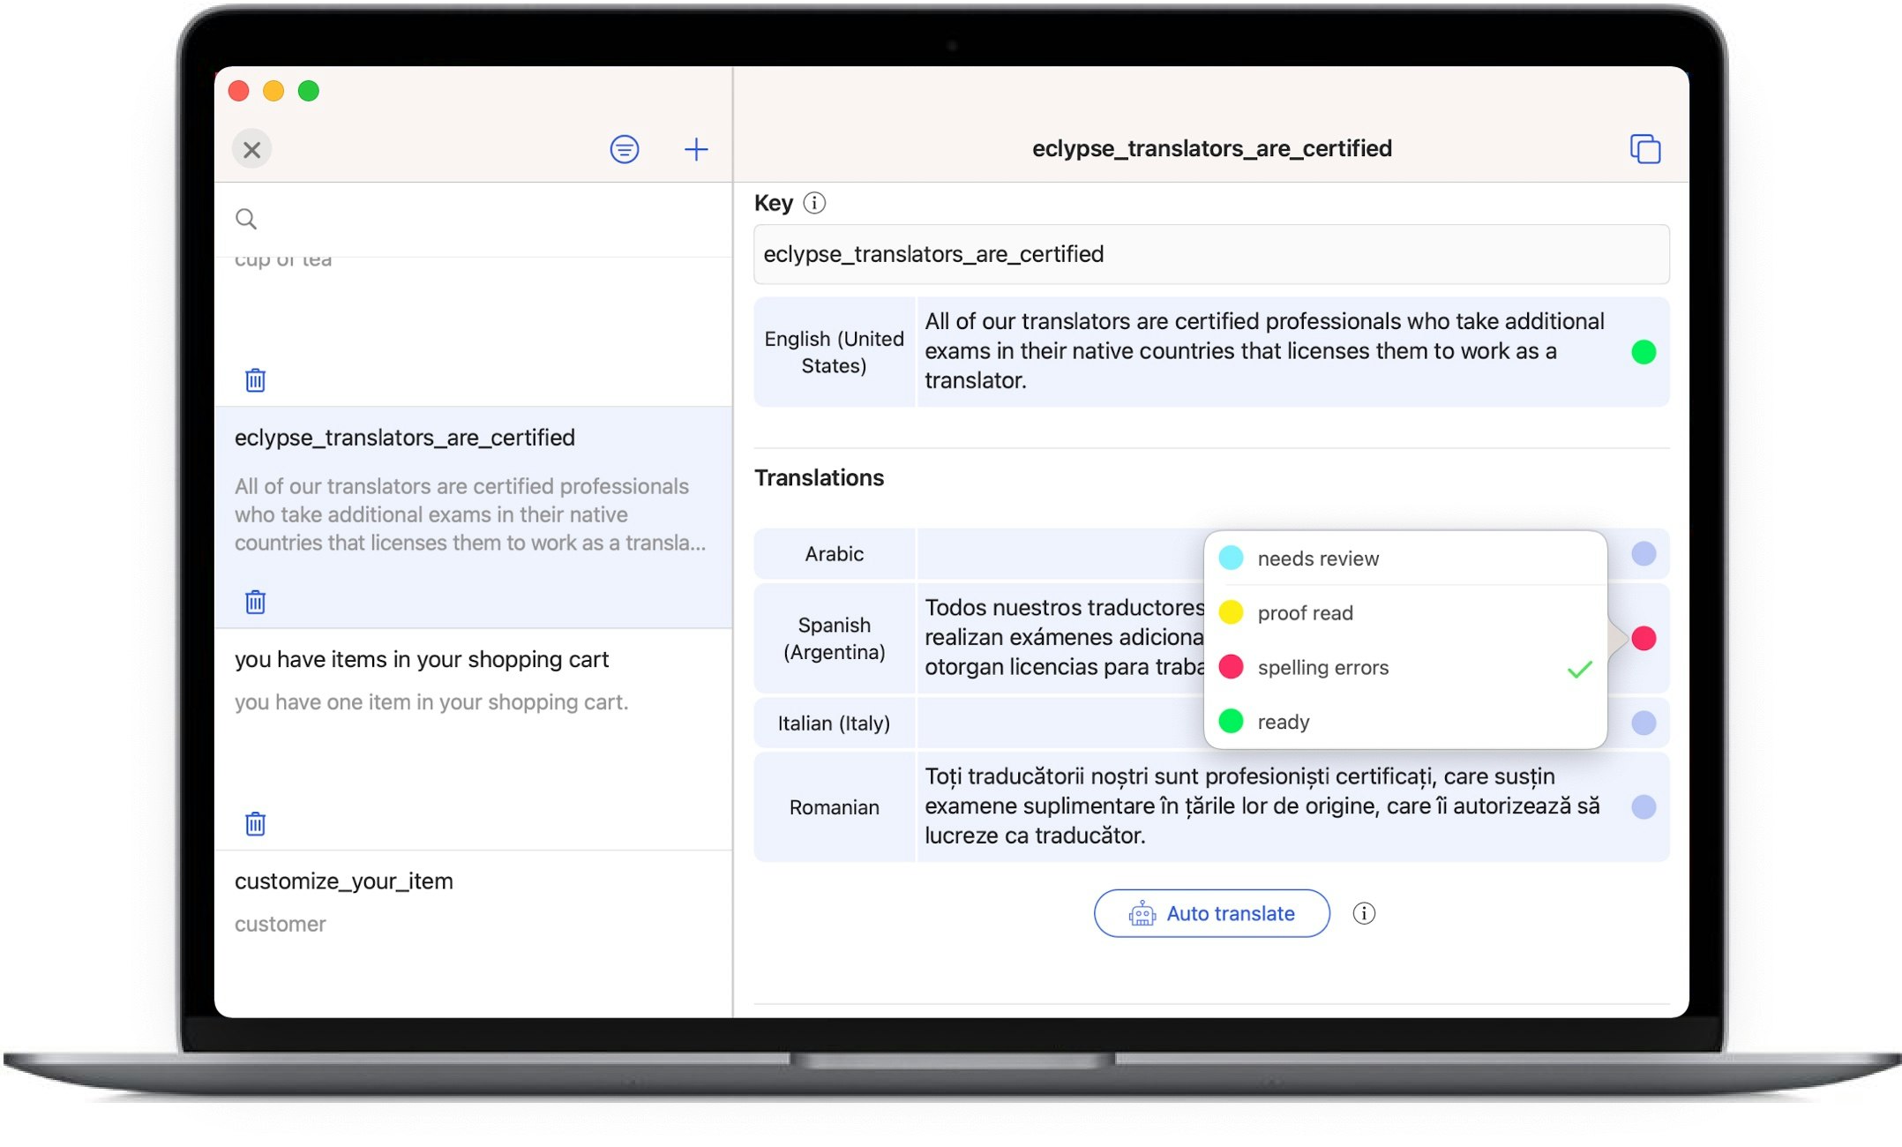Image resolution: width=1902 pixels, height=1147 pixels.
Task: Click the Key name input field
Action: (x=1211, y=254)
